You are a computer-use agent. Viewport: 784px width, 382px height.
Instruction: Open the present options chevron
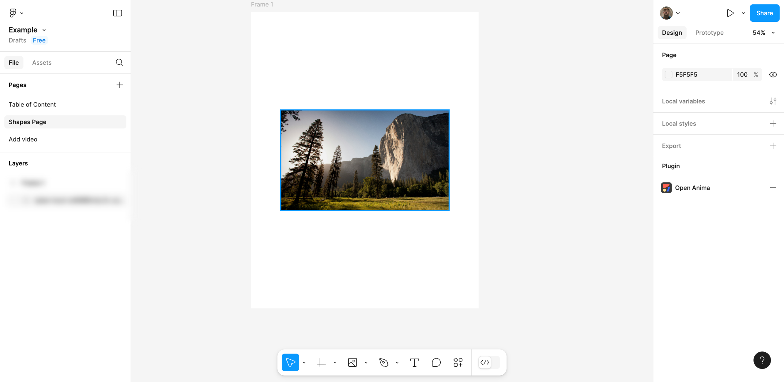(743, 13)
